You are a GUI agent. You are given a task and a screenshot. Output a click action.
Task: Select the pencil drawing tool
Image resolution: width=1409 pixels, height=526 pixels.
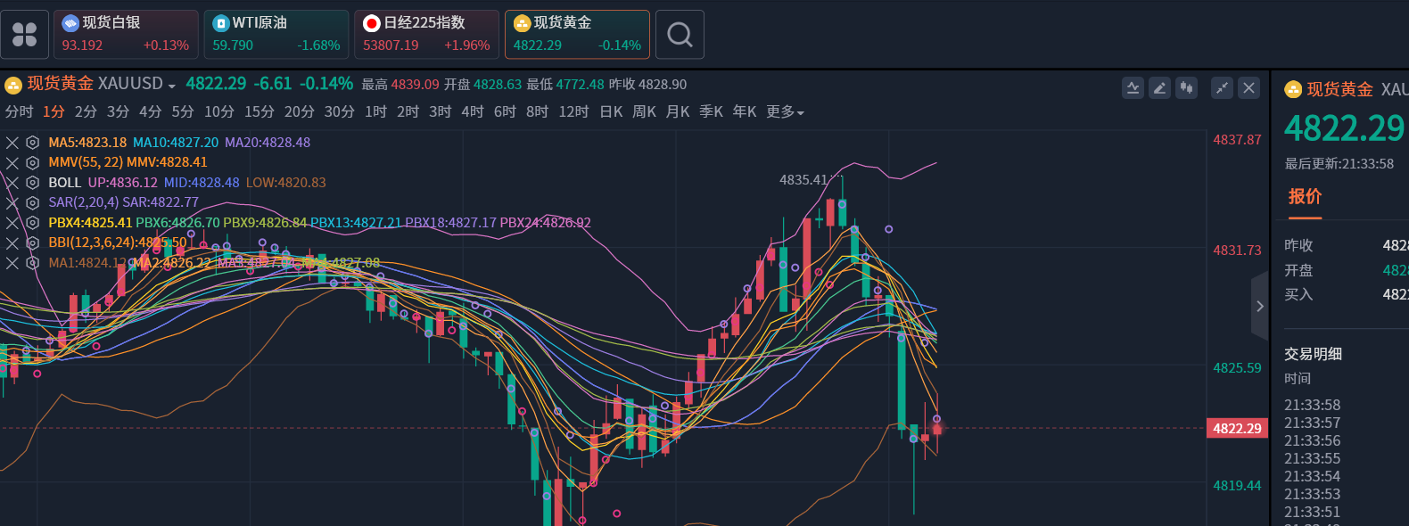[1159, 87]
